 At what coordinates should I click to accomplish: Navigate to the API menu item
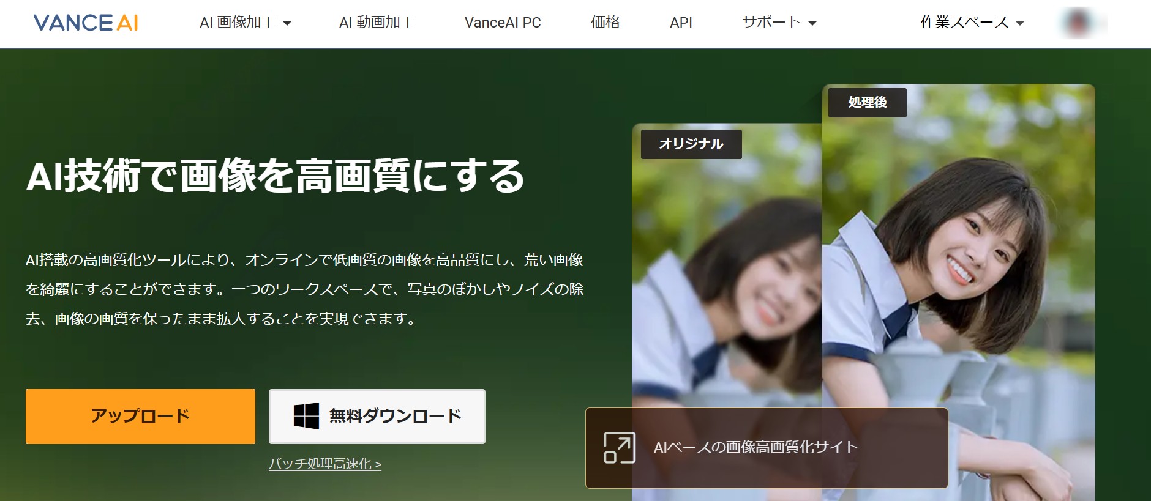tap(681, 23)
